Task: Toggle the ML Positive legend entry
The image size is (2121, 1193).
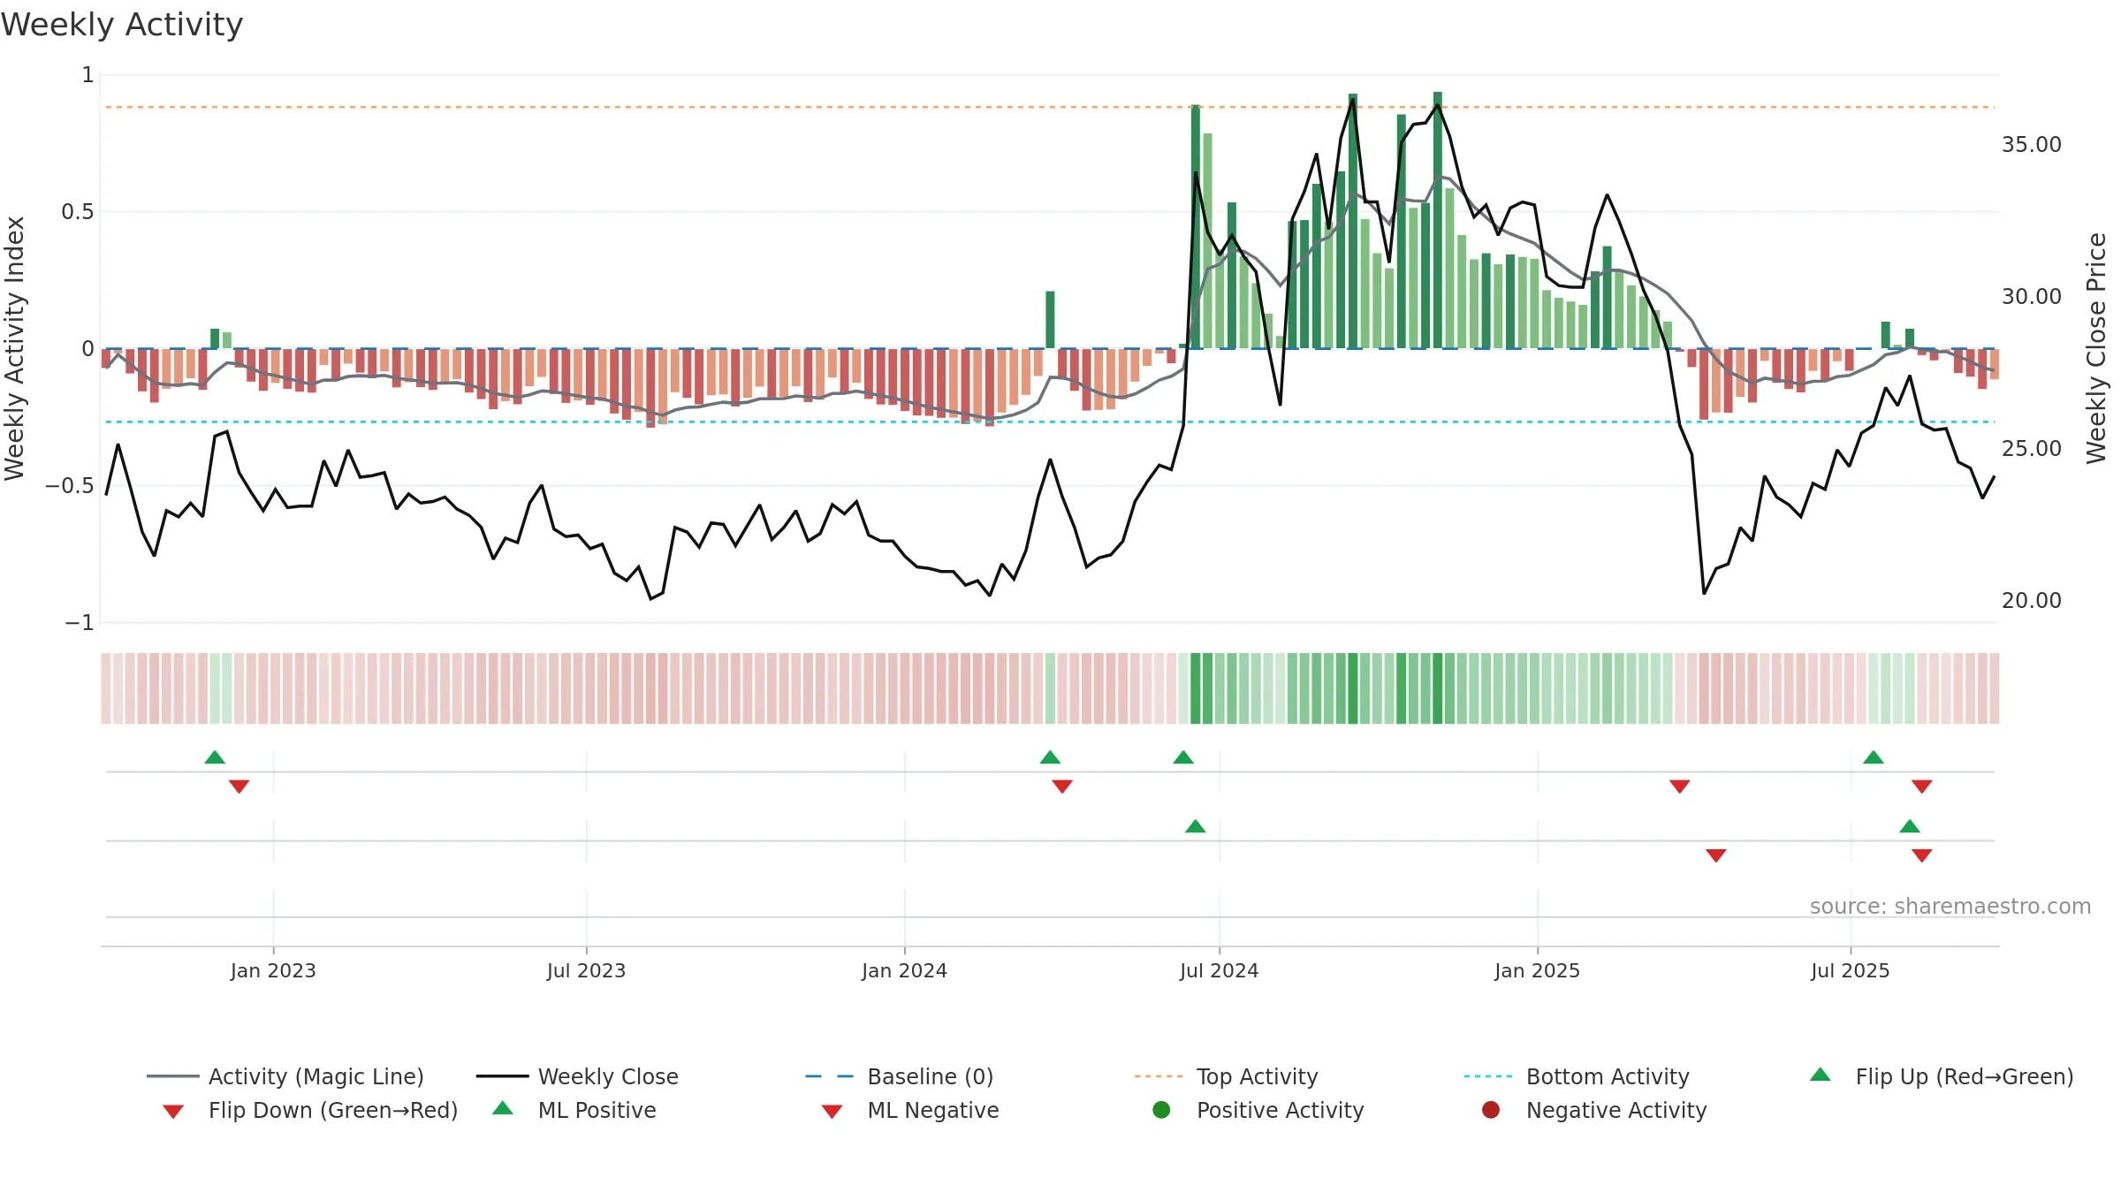Action: [574, 1110]
